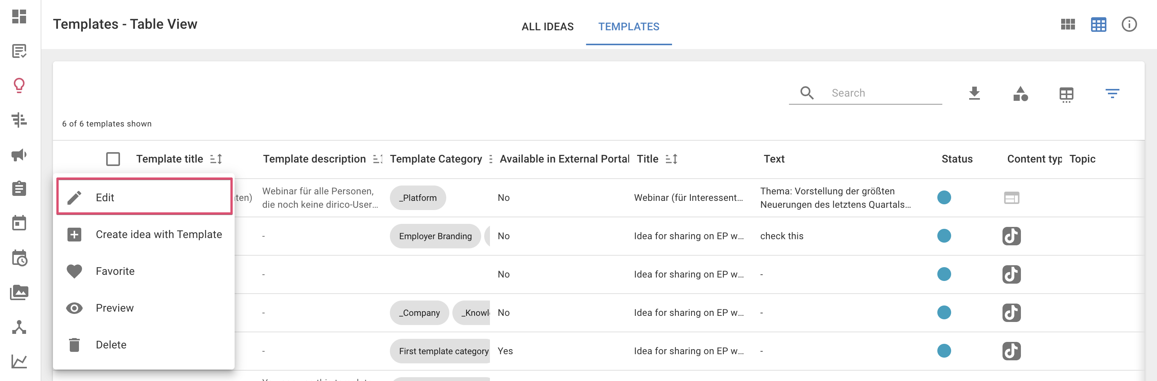Screen dimensions: 1157x381
Task: Click the Available in External Portal header
Action: [x=564, y=159]
